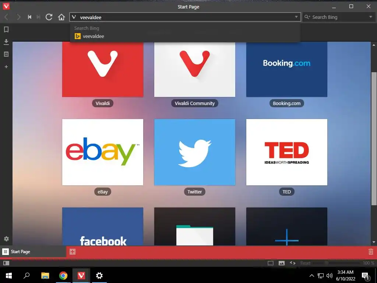Click the page scrollbar up arrow
This screenshot has height=283, width=377.
[374, 45]
